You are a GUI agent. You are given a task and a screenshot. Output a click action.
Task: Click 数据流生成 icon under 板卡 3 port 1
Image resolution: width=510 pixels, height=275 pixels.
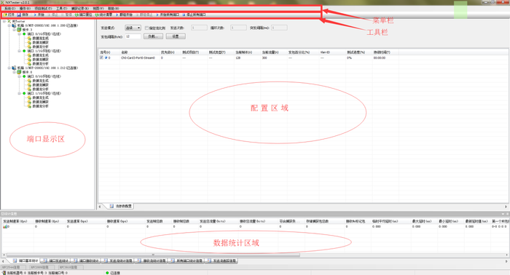pyautogui.click(x=29, y=55)
